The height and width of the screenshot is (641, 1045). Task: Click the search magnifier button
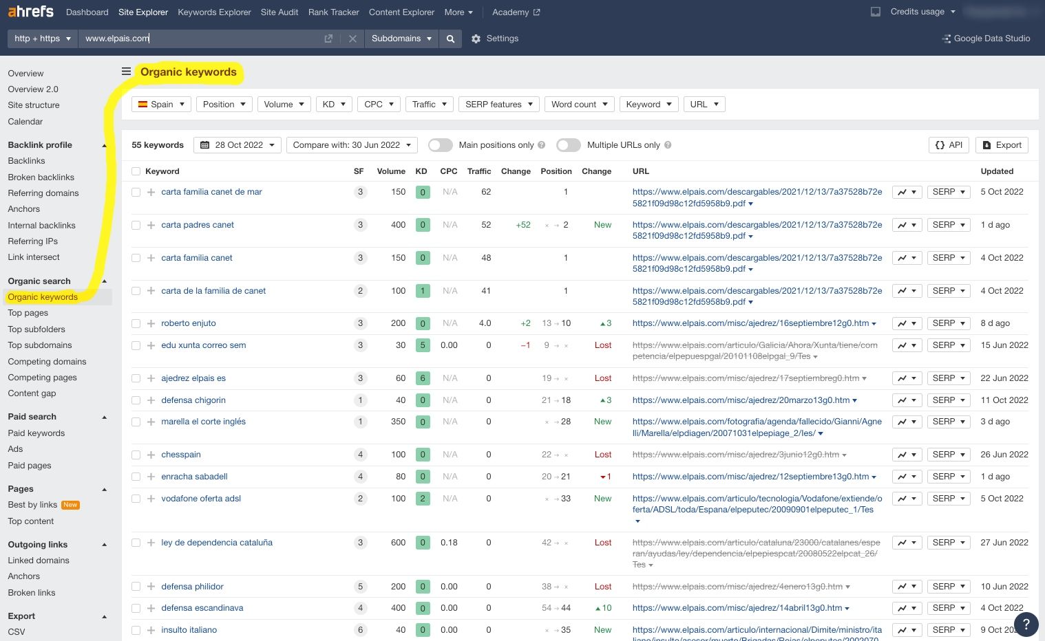pyautogui.click(x=450, y=39)
